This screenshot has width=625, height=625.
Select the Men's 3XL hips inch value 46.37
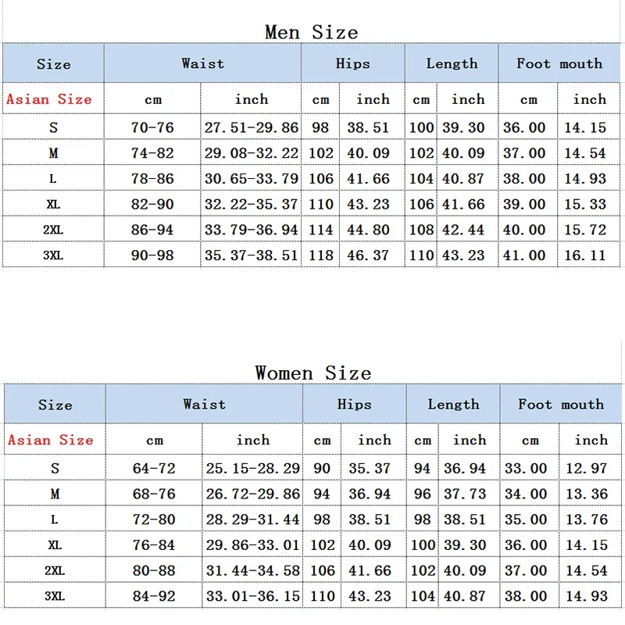pos(371,255)
